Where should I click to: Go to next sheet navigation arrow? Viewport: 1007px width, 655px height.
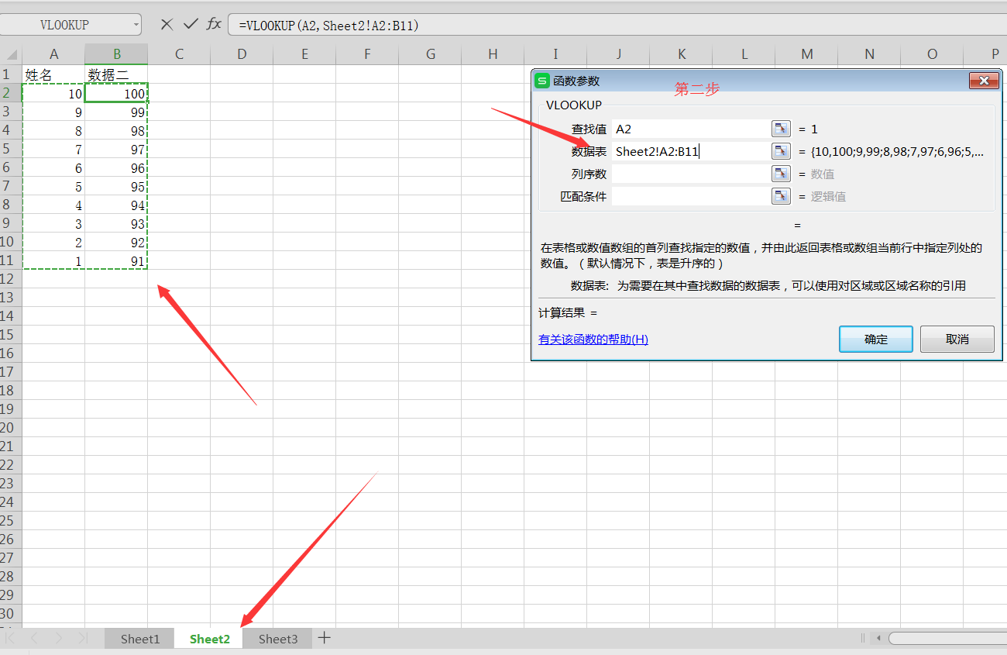tap(59, 638)
